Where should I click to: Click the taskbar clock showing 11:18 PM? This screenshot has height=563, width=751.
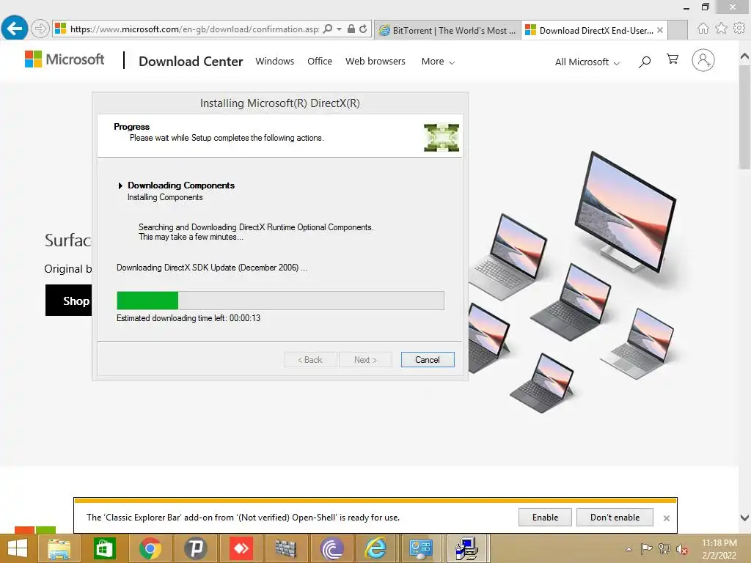pyautogui.click(x=719, y=549)
